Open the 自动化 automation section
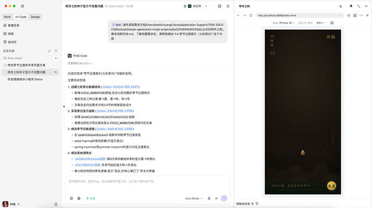Screen dimensions: 372x208 [10, 42]
